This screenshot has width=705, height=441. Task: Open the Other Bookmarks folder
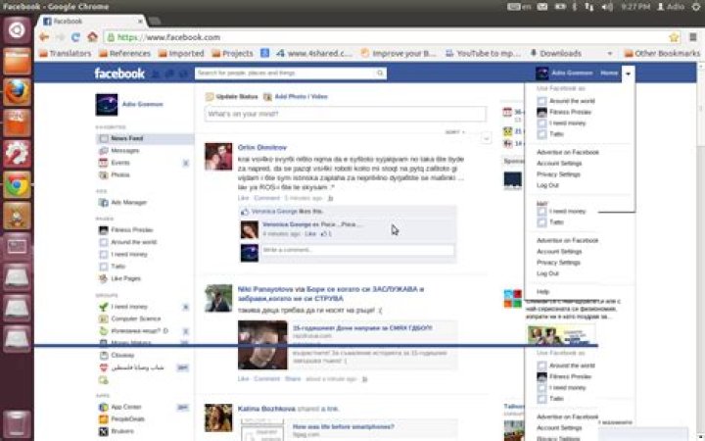pyautogui.click(x=662, y=53)
